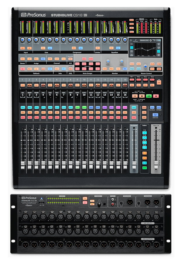Assign channel to LR in Assign section

(29, 59)
